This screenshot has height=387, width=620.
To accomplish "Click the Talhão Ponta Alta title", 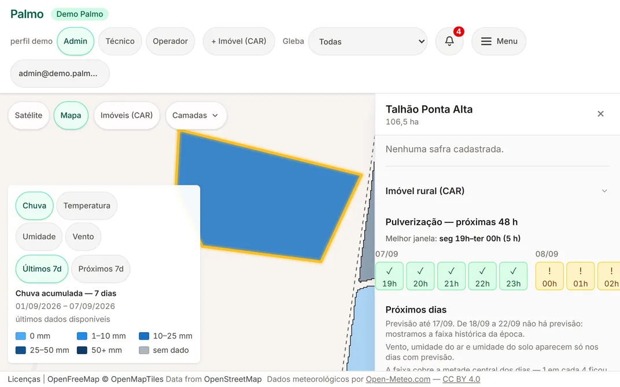I will point(429,109).
